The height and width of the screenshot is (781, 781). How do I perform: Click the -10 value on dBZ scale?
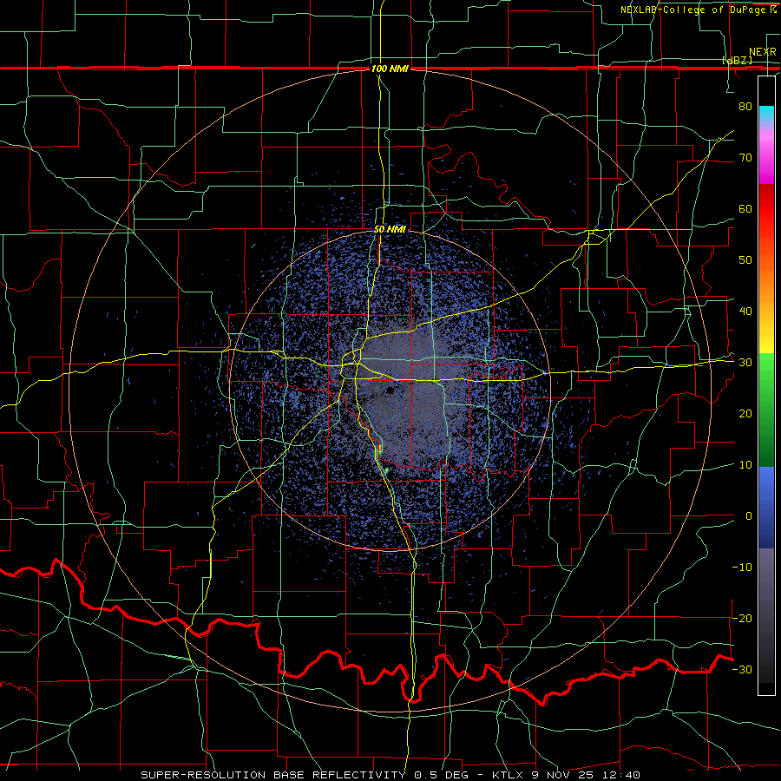(742, 567)
